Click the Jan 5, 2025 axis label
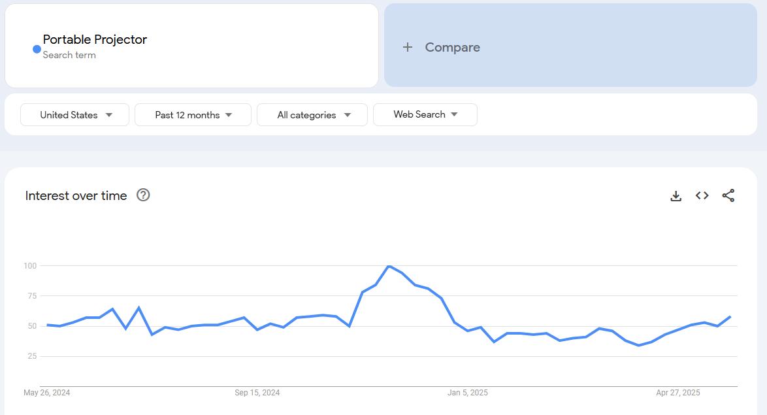The width and height of the screenshot is (767, 415). [x=468, y=393]
